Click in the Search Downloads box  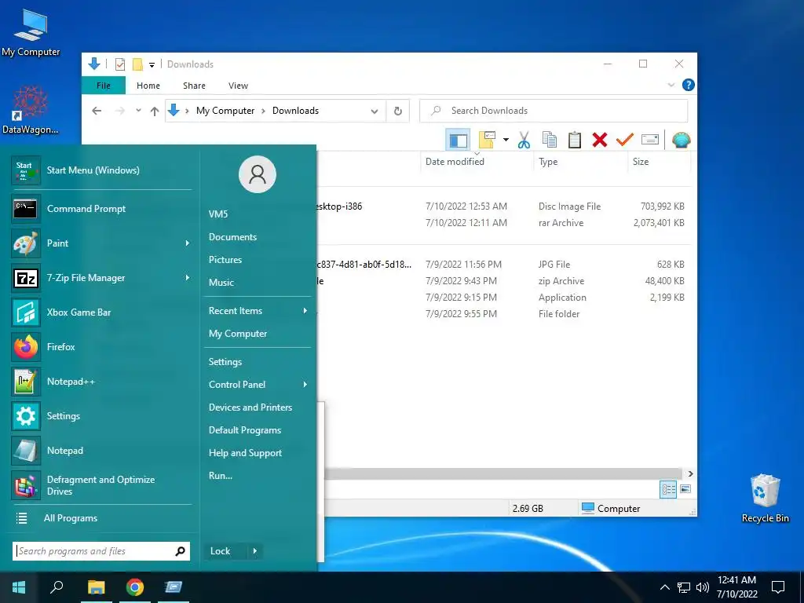pyautogui.click(x=554, y=111)
